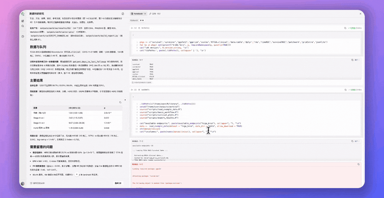Click the app logo in the sidebar

[23, 14]
